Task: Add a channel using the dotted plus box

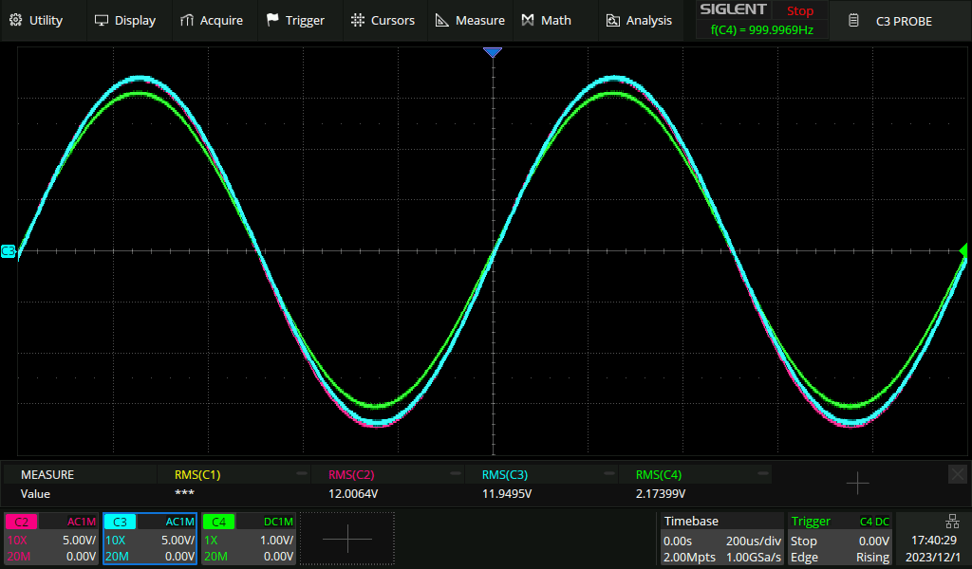Action: (347, 539)
